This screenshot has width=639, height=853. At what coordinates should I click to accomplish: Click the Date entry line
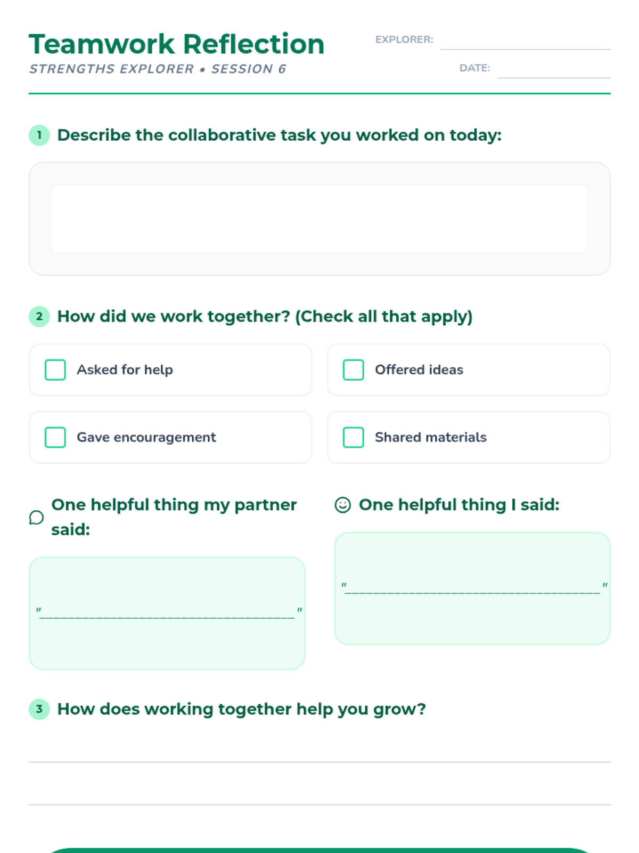click(x=554, y=70)
